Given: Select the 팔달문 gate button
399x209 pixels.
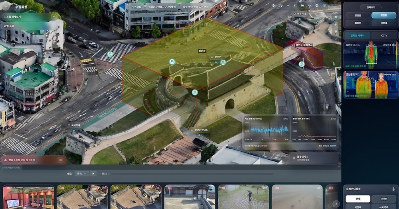Looking at the screenshot, I should pos(357,15).
